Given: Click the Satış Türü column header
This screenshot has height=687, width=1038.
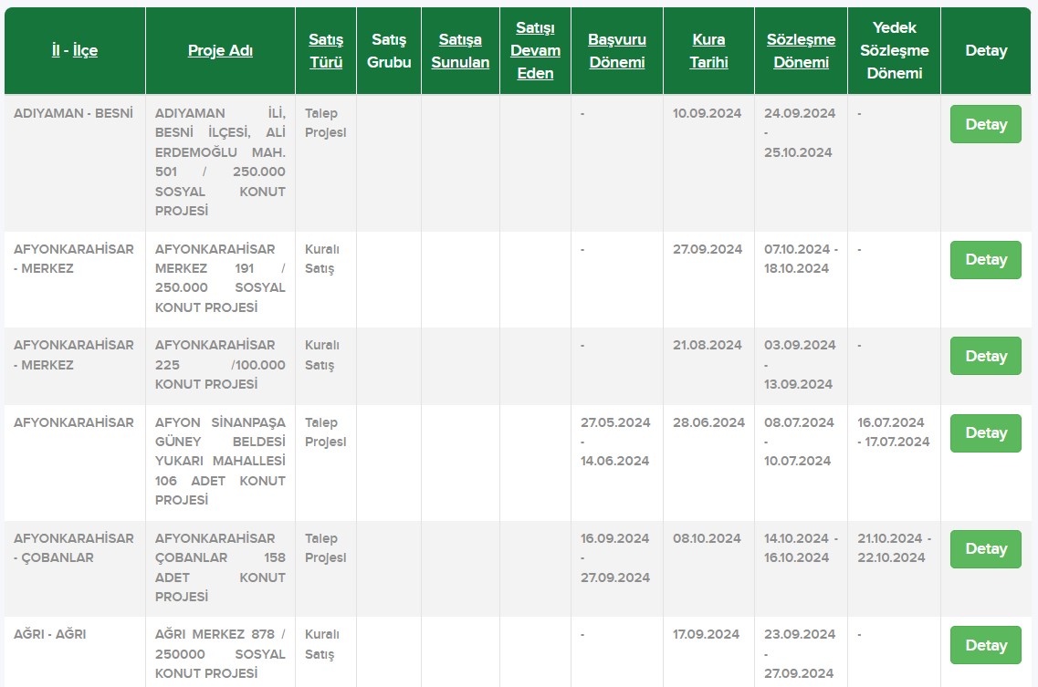Looking at the screenshot, I should point(326,51).
